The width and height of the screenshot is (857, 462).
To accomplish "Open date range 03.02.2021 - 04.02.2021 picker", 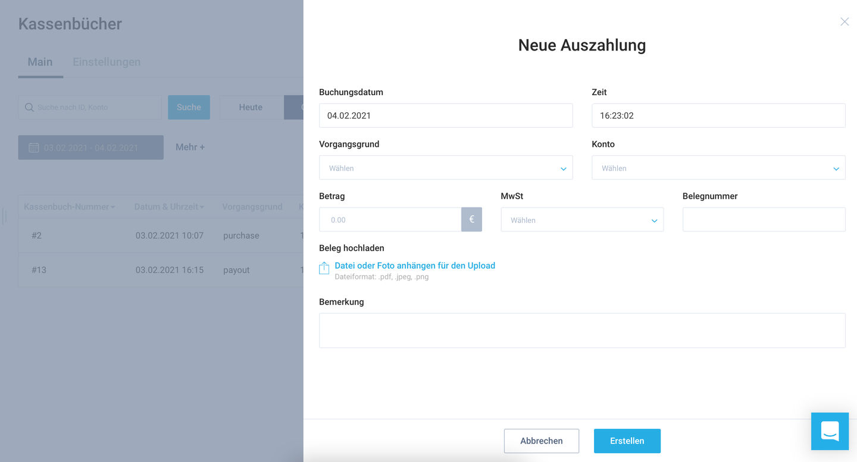I will 90,147.
